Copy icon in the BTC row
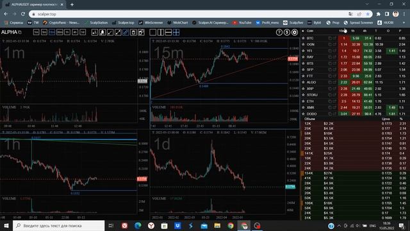Image resolution: width=410 pixels, height=231 pixels. (330, 38)
